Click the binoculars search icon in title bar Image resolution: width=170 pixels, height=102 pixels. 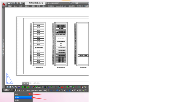tap(71, 3)
